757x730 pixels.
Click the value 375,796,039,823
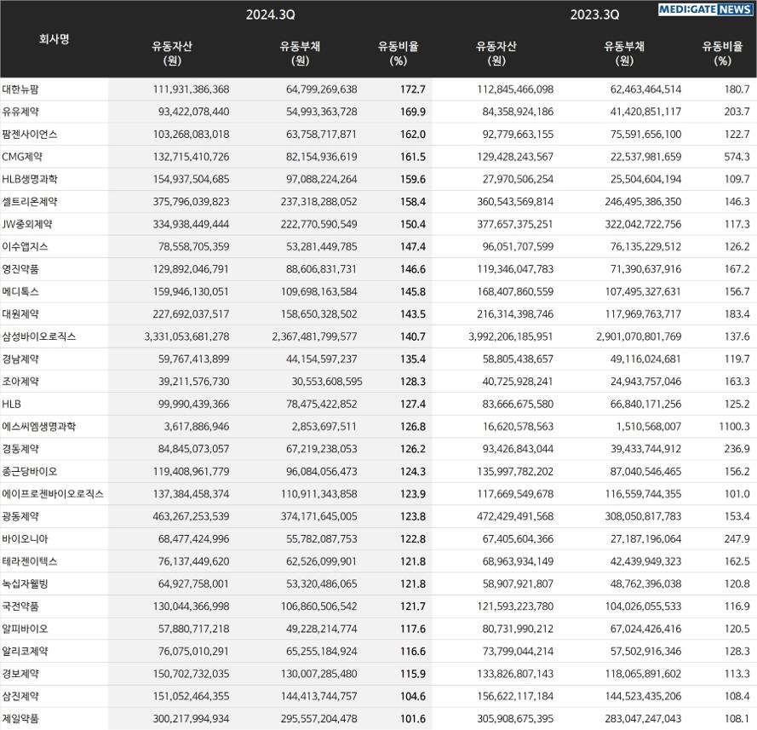[192, 202]
